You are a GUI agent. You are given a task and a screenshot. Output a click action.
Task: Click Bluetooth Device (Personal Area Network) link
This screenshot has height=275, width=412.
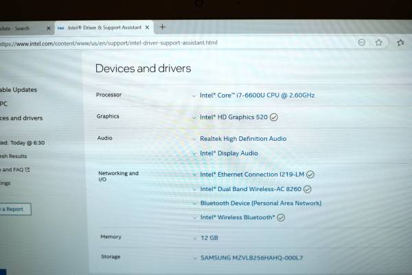pos(261,203)
